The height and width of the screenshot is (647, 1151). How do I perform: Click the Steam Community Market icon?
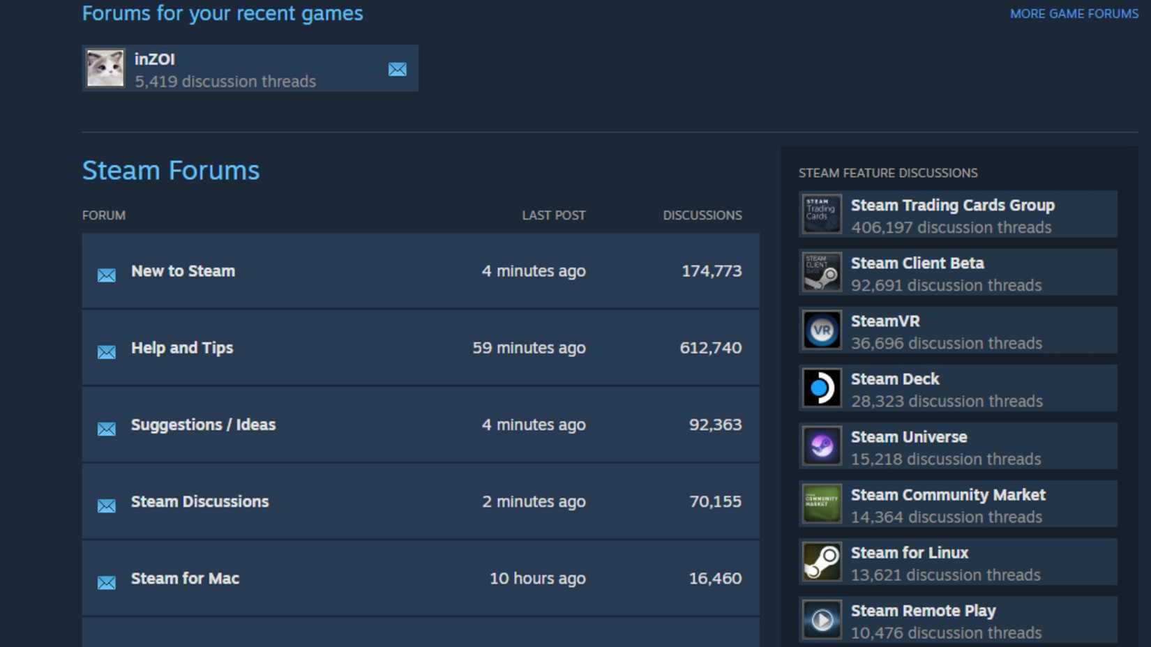[x=821, y=503]
